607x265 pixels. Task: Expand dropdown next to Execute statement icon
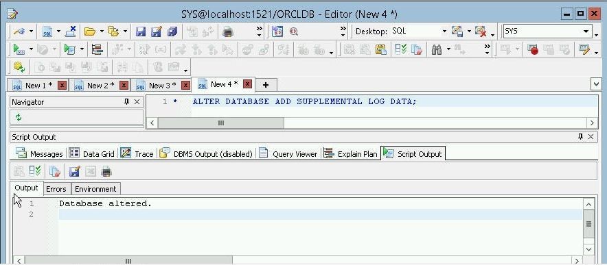31,49
